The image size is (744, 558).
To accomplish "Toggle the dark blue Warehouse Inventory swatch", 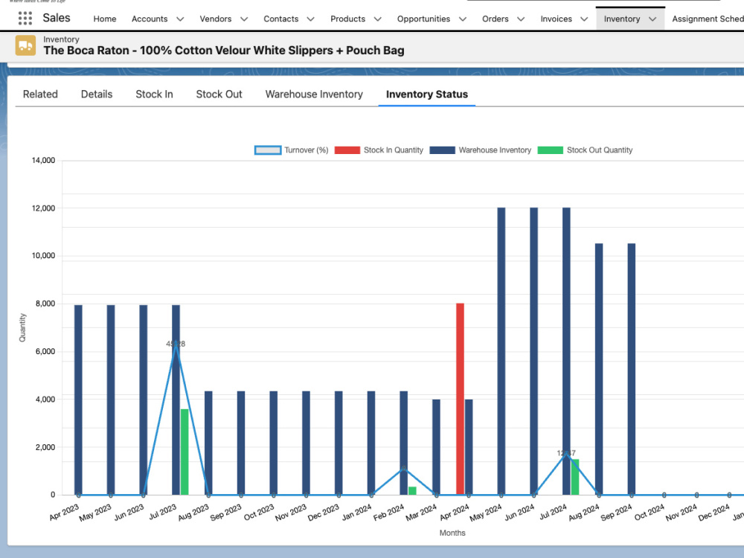I will (x=442, y=150).
